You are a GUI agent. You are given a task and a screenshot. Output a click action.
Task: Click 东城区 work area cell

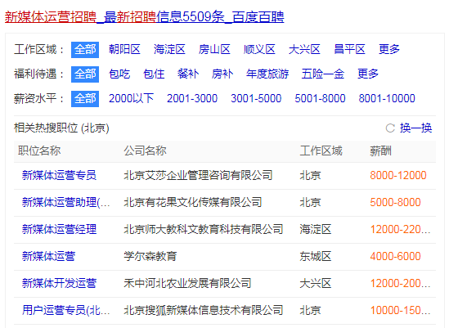click(x=315, y=256)
